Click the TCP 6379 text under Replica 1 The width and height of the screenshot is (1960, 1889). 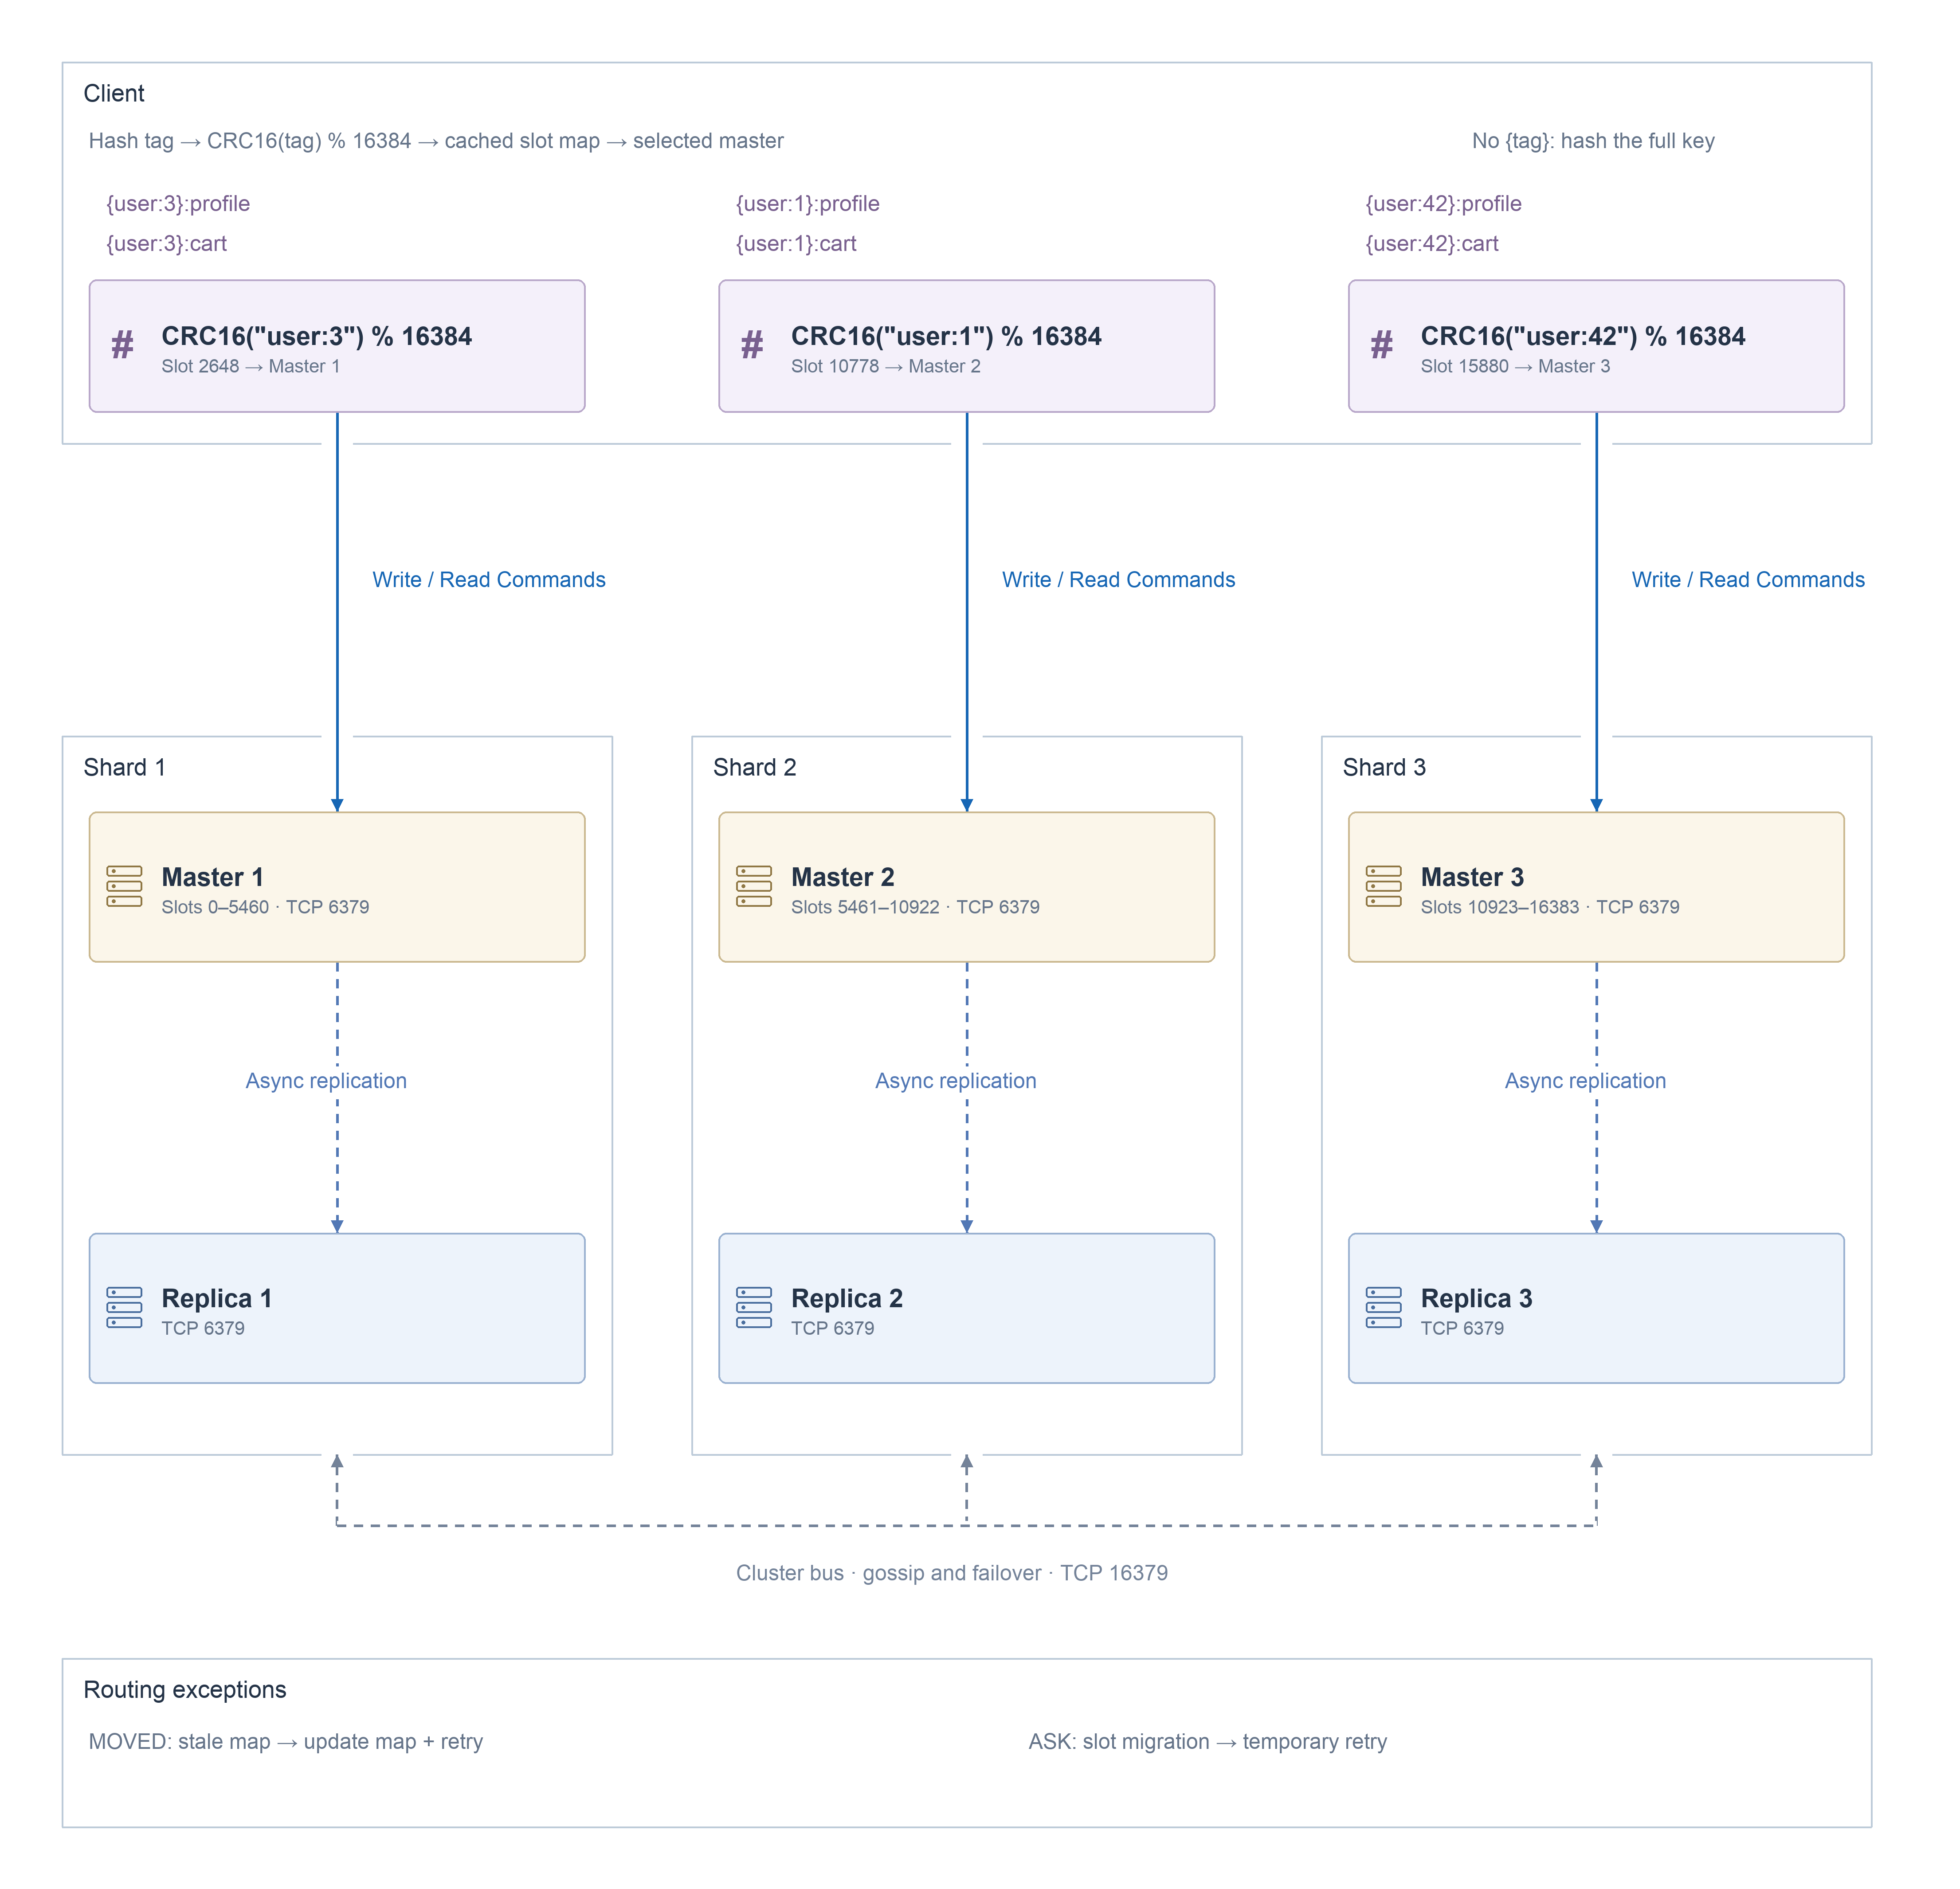203,1328
